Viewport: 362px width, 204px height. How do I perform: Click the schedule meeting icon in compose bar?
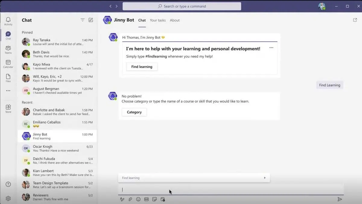click(x=163, y=199)
